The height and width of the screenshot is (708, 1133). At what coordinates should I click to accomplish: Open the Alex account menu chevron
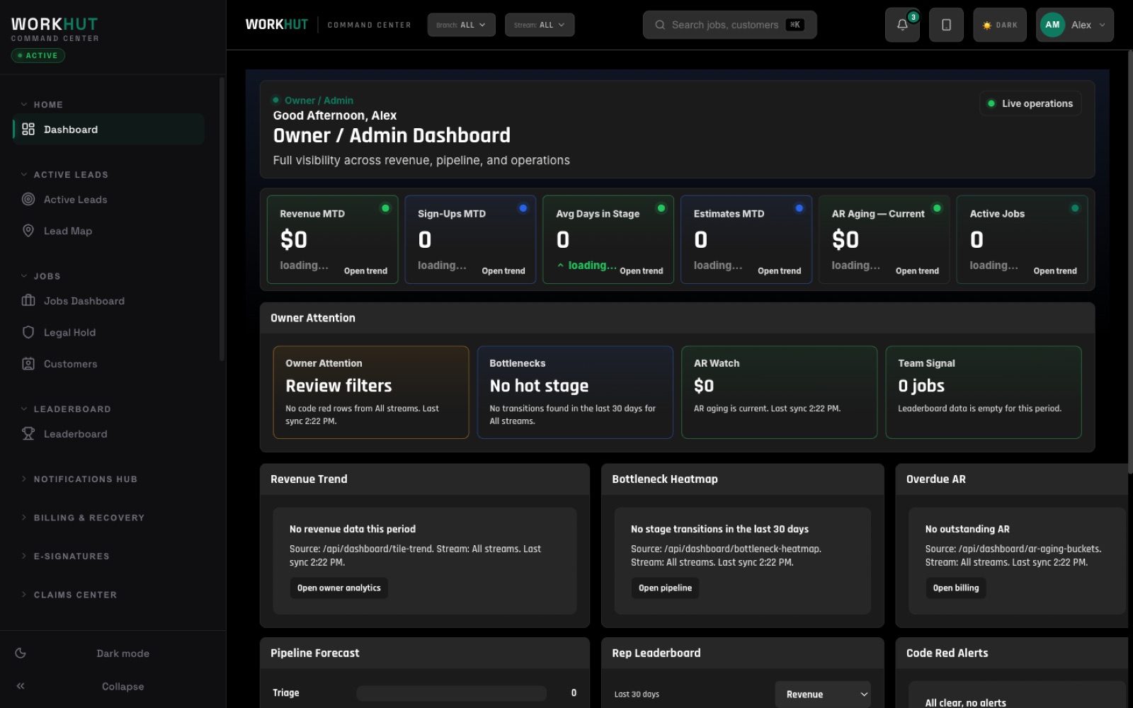(1102, 25)
